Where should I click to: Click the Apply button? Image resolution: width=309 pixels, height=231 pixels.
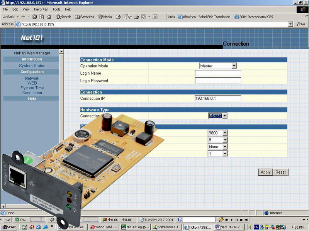point(265,172)
